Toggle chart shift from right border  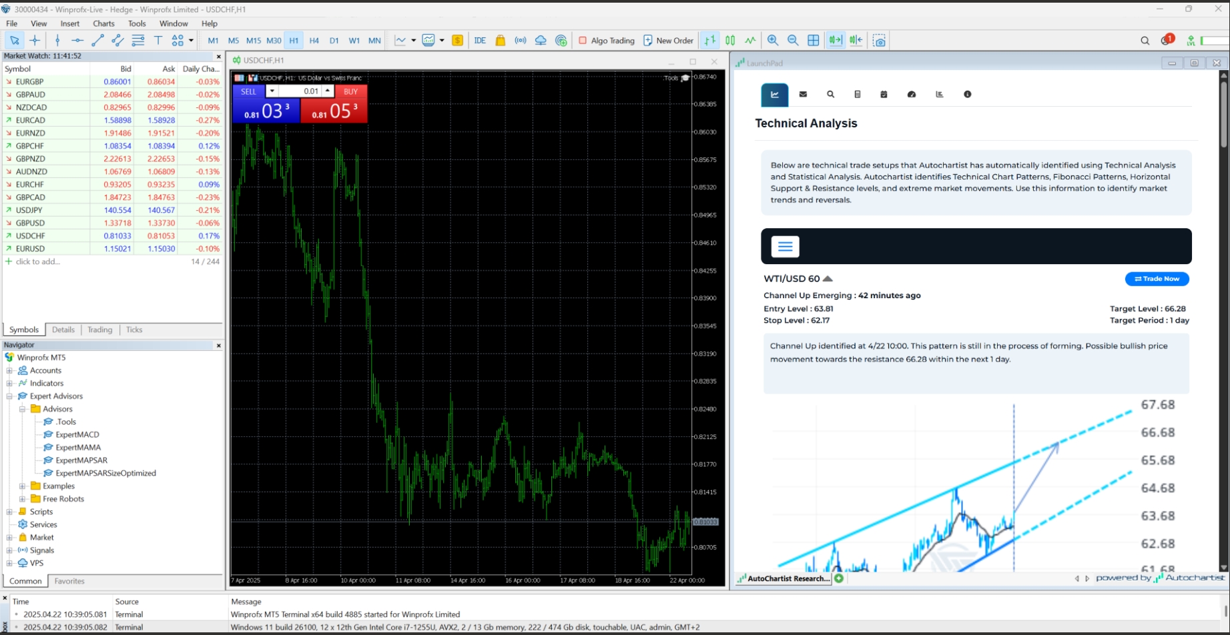[856, 41]
